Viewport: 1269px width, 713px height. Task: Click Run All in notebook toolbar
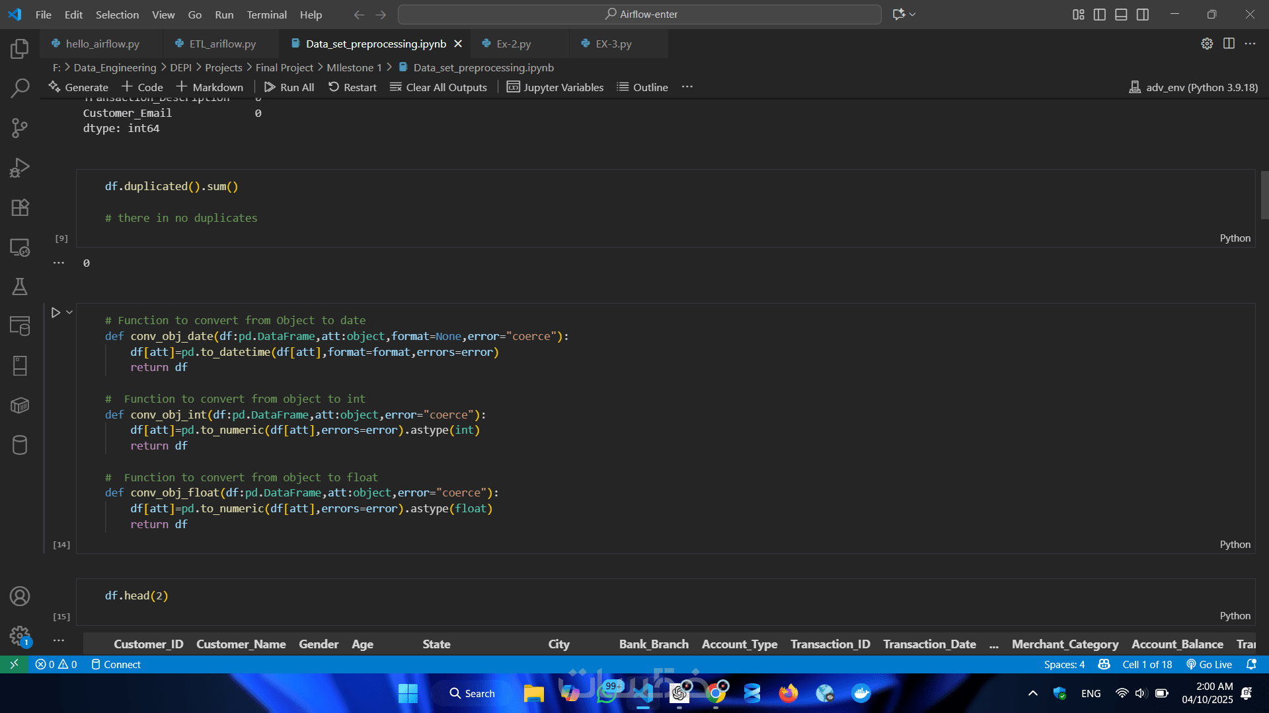click(289, 87)
